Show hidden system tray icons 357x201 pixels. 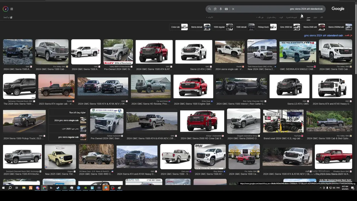click(320, 188)
